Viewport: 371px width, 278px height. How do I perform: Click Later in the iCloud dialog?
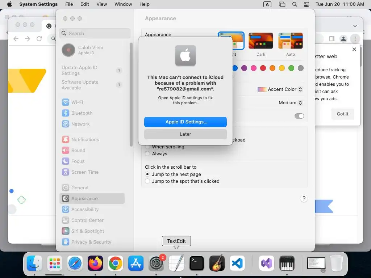tap(185, 134)
